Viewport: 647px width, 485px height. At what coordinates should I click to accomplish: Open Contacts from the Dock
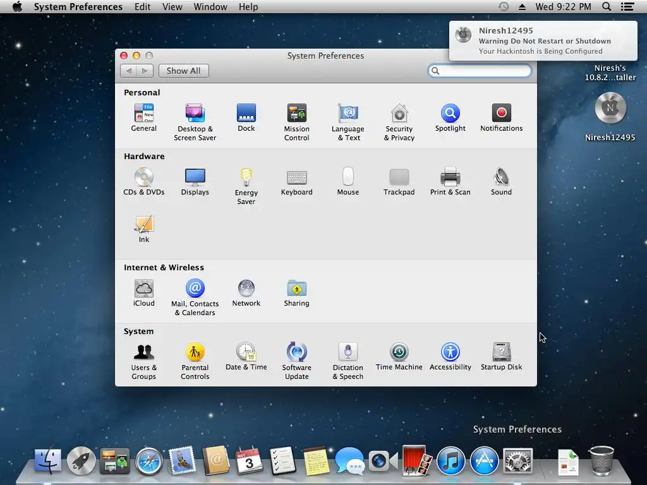(215, 460)
